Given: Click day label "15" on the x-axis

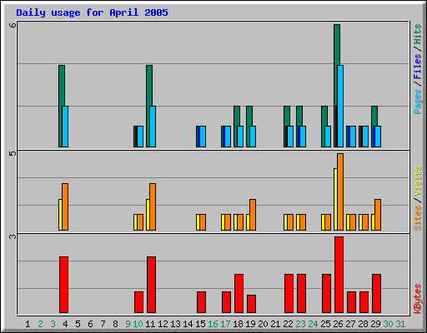Looking at the screenshot, I should pyautogui.click(x=200, y=324).
